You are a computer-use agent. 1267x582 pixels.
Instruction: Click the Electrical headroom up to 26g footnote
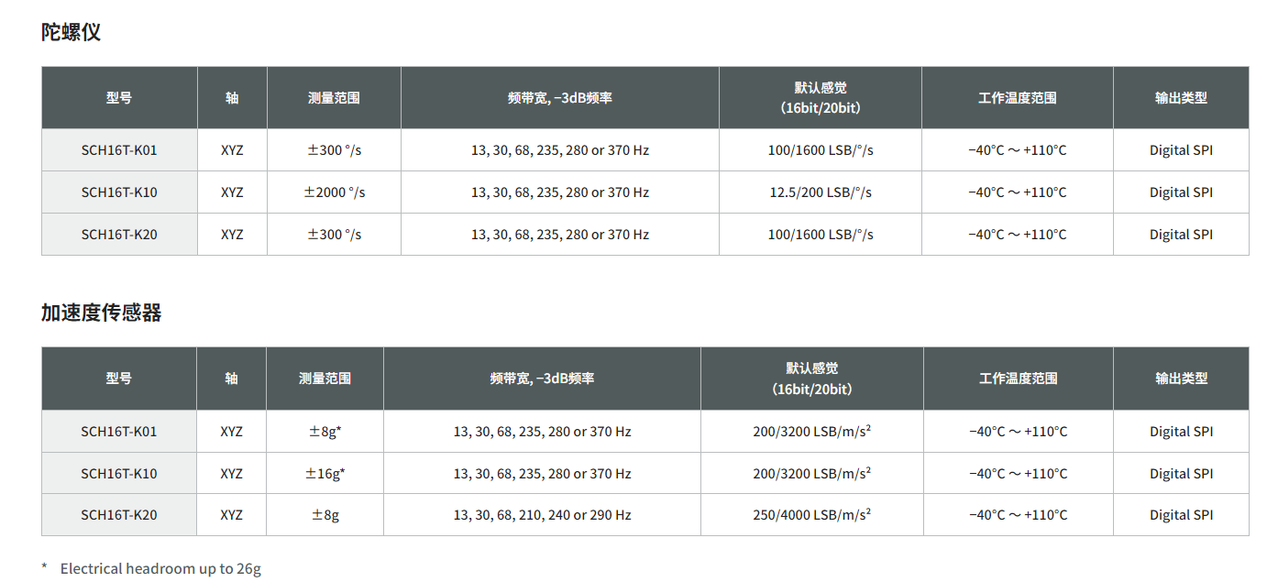tap(160, 569)
